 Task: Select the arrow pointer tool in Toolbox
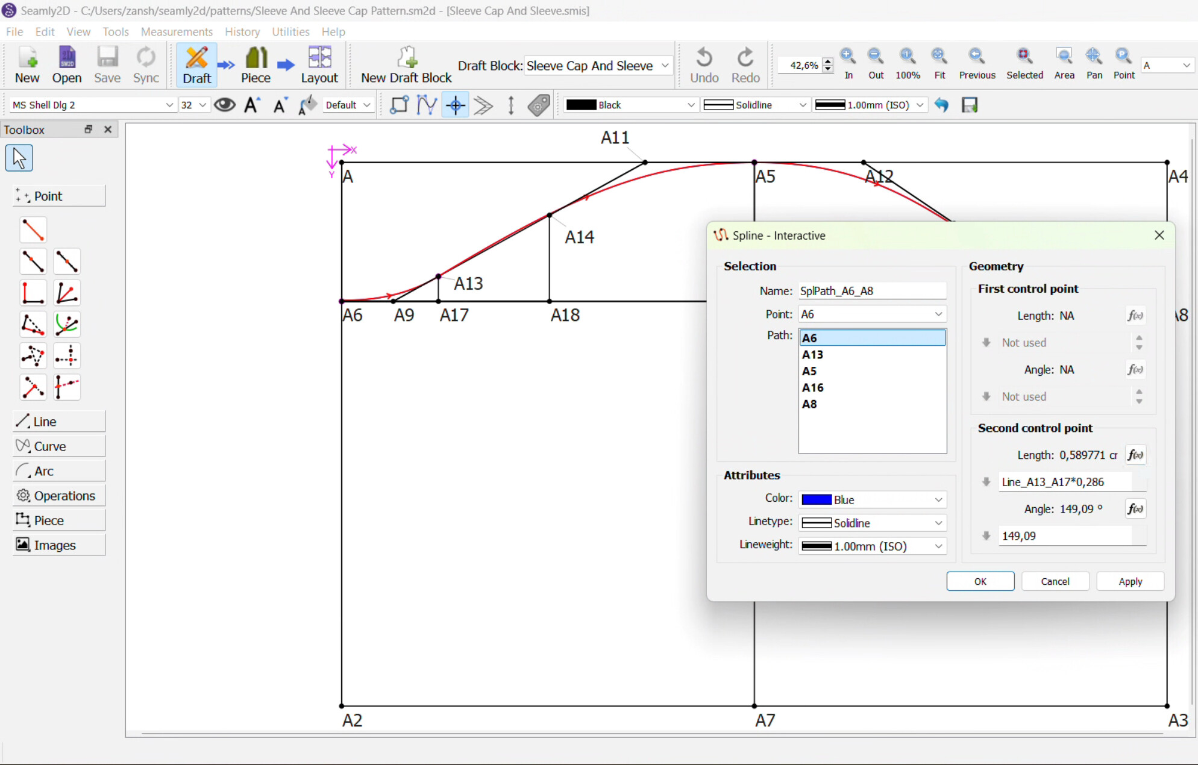(19, 158)
